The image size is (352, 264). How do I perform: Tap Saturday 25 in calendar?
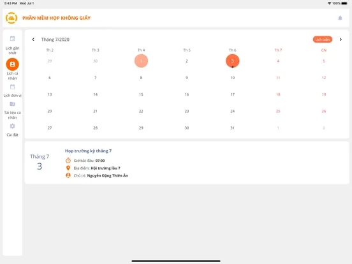click(278, 111)
